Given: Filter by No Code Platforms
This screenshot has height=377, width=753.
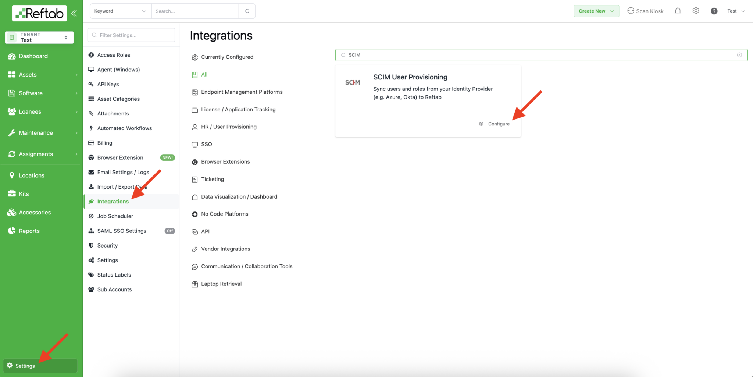Looking at the screenshot, I should coord(220,214).
